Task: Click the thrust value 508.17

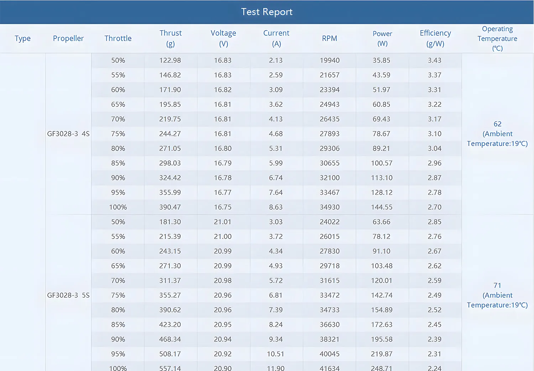Action: click(x=170, y=354)
